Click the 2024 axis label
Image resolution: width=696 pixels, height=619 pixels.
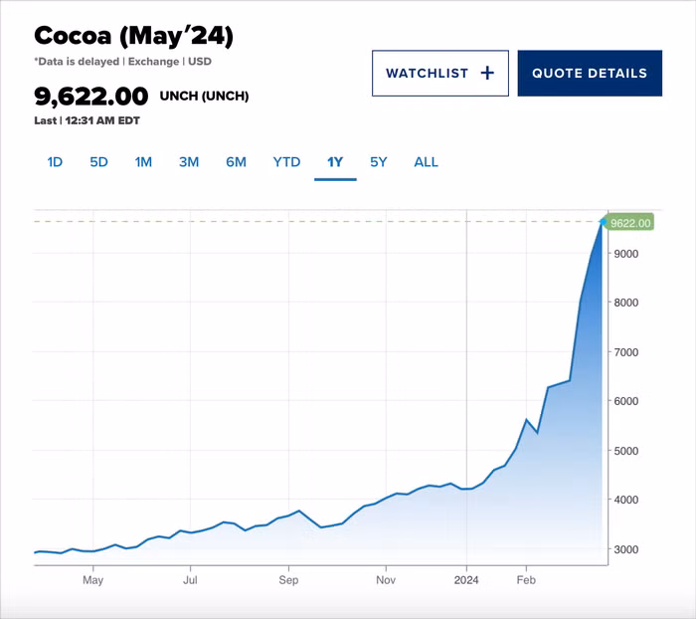(x=467, y=579)
